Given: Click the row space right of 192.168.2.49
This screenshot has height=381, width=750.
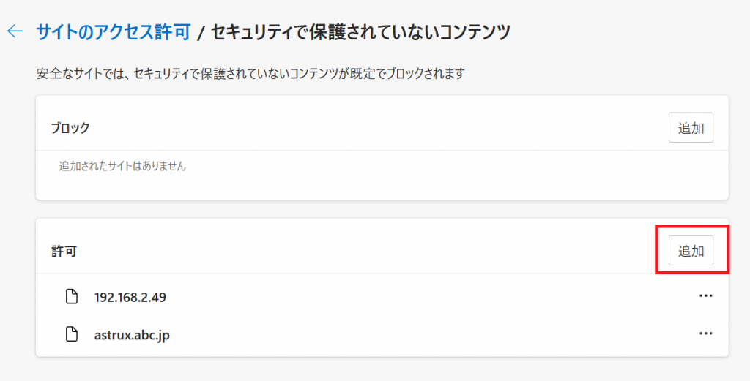Looking at the screenshot, I should click(431, 297).
